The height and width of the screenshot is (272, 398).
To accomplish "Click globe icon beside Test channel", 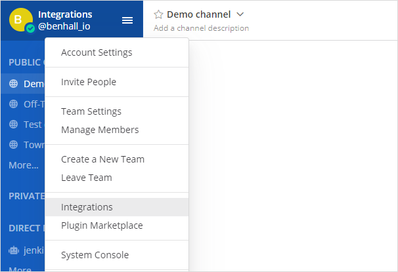I will point(13,125).
